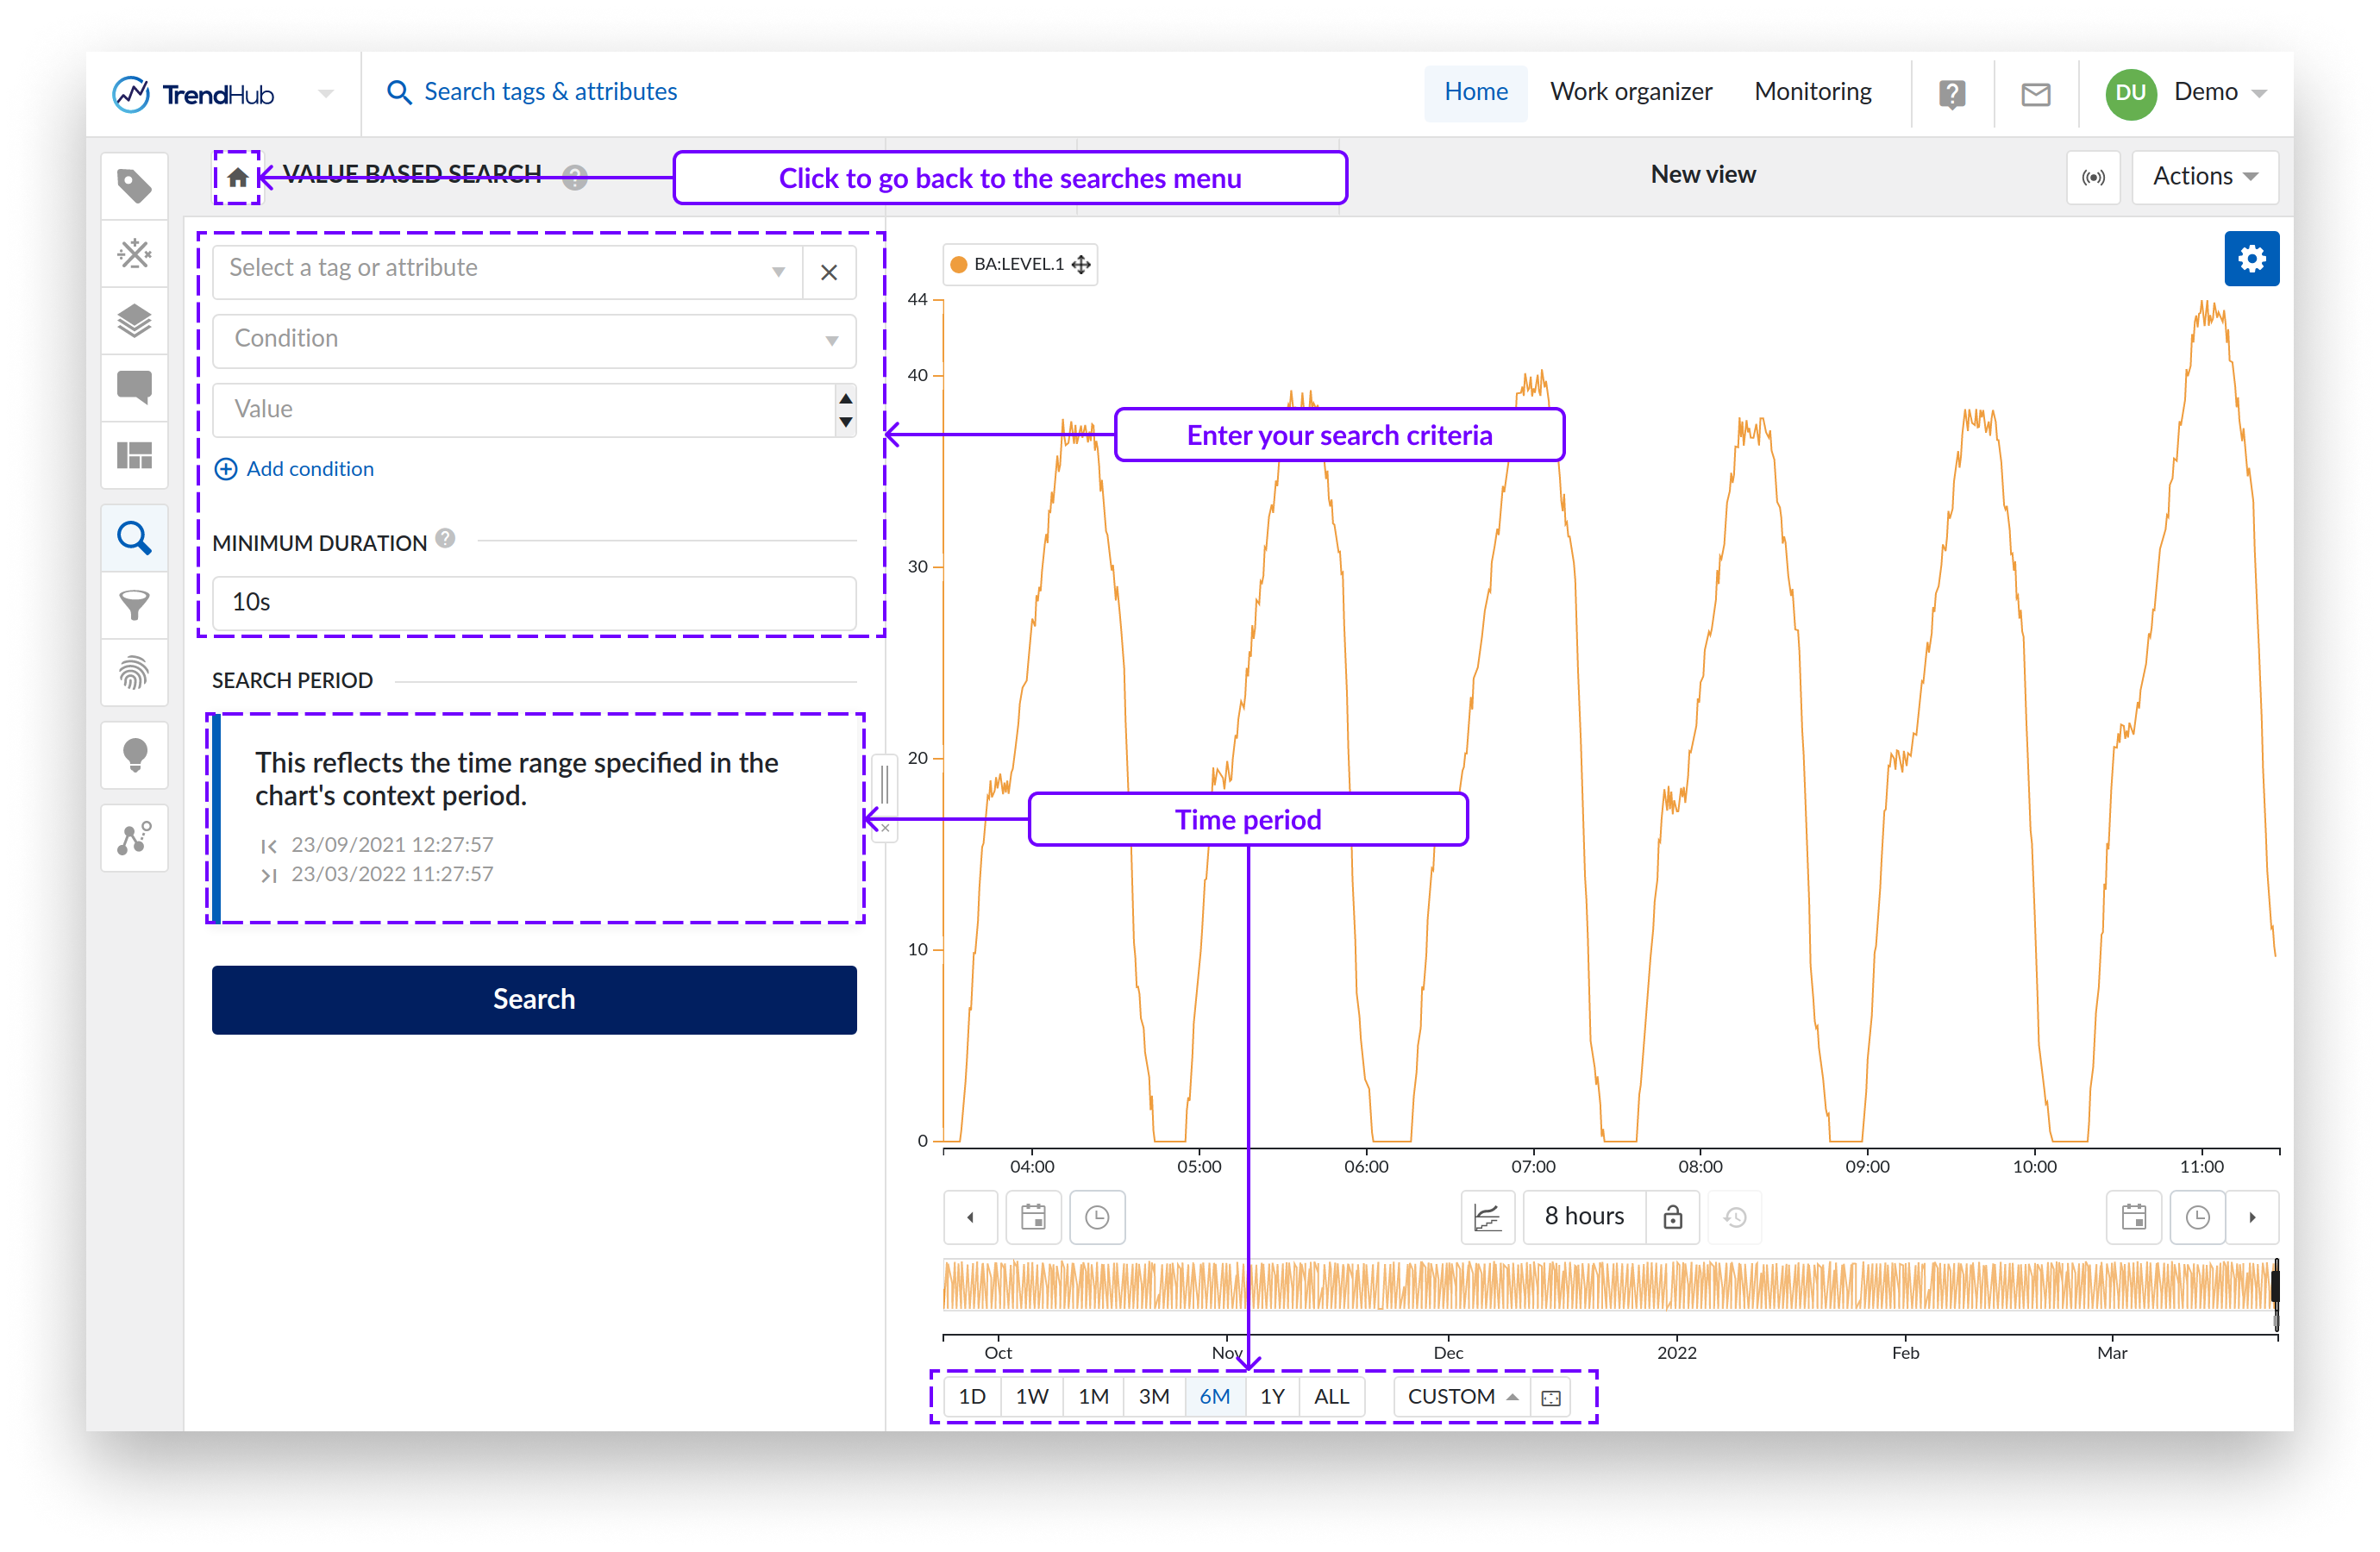This screenshot has height=1552, width=2380.
Task: Open the Actions dropdown menu
Action: (2204, 177)
